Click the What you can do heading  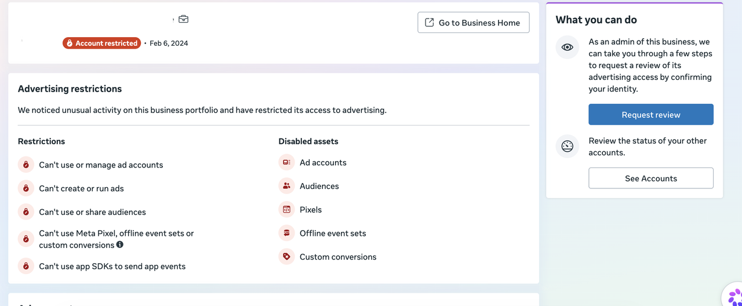[596, 20]
